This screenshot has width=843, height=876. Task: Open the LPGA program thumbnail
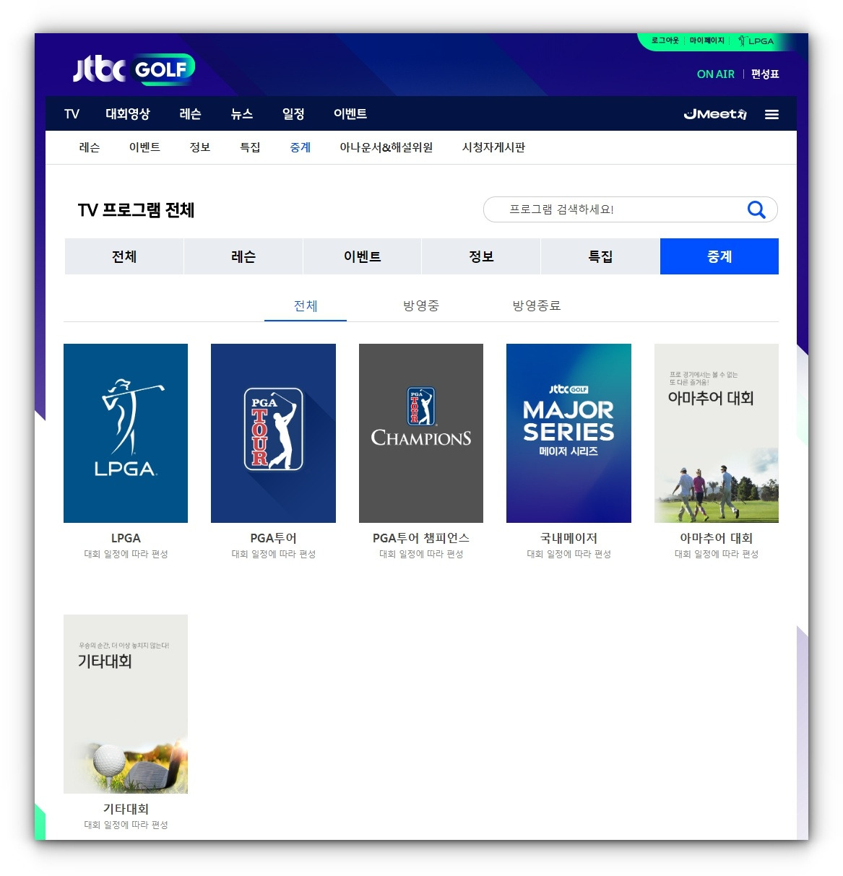(x=125, y=432)
